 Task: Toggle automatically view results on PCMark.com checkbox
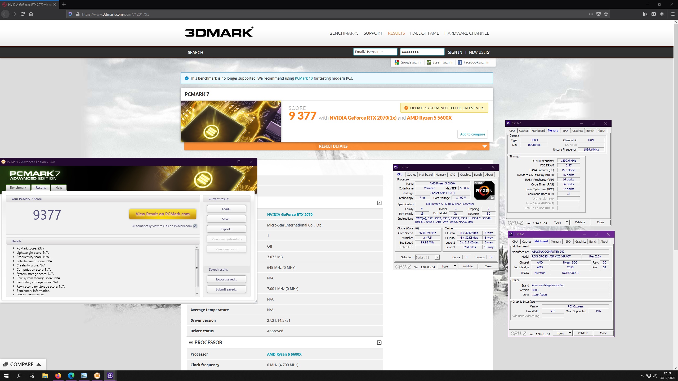tap(195, 226)
